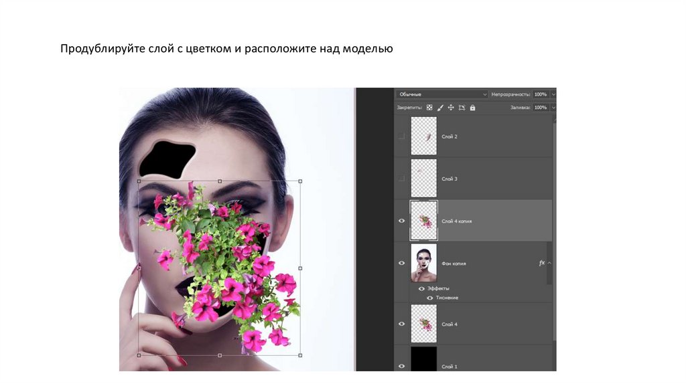Show the hidden Слой 3 layer
Screen dimensions: 686x384
pos(401,178)
